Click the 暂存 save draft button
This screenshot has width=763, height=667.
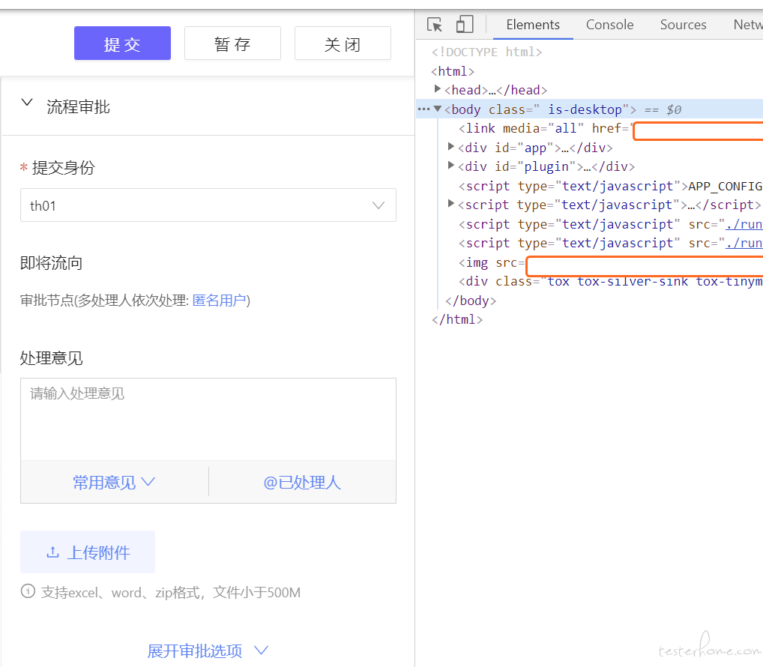pyautogui.click(x=232, y=43)
